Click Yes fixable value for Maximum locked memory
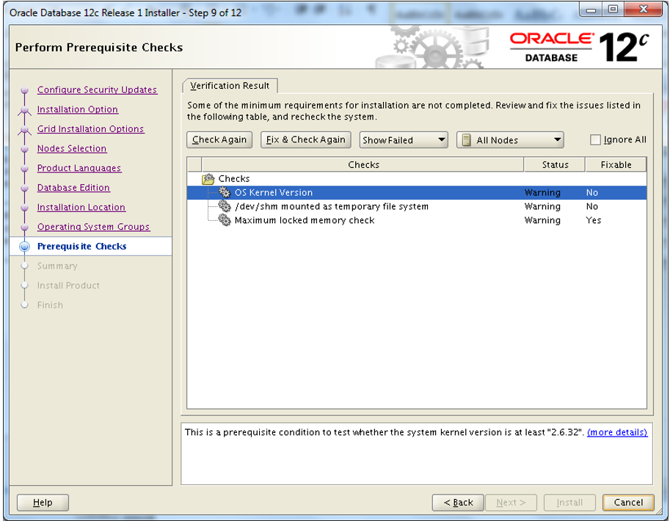The width and height of the screenshot is (670, 521). point(594,220)
